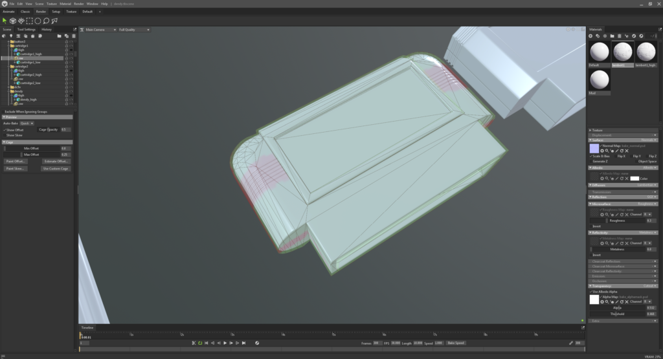Click the Marmoset skull logo icon
The height and width of the screenshot is (359, 663).
tap(5, 4)
